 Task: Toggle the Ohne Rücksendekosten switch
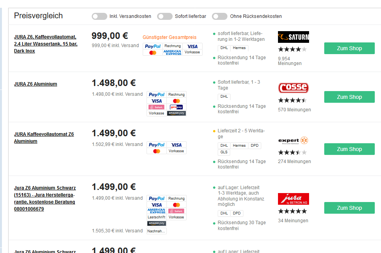[220, 16]
